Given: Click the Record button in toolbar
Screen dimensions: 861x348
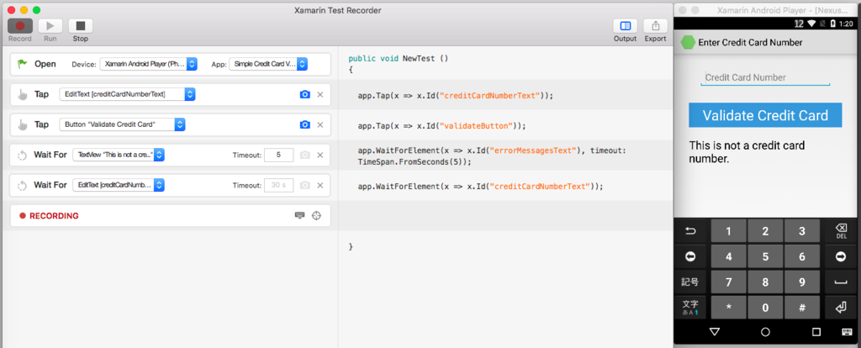Looking at the screenshot, I should tap(20, 26).
